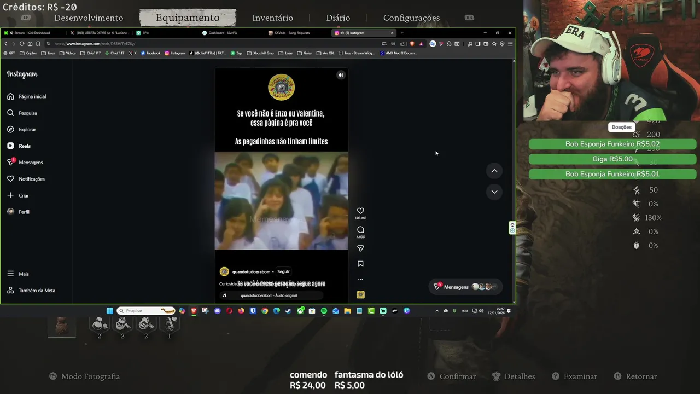
Task: Like the reel with heart icon
Action: [x=360, y=211]
